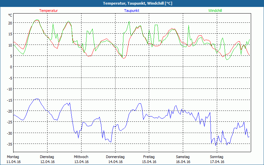Click the 16.04.16 date label

tap(183, 162)
